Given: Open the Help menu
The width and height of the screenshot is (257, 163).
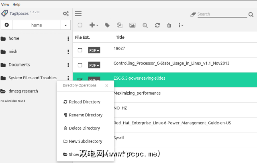Looking at the screenshot, I should click(16, 4).
